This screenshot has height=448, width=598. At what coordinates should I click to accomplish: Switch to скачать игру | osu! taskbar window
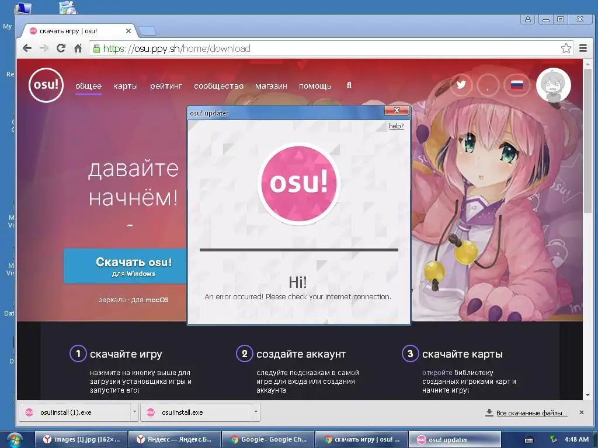[x=361, y=440]
